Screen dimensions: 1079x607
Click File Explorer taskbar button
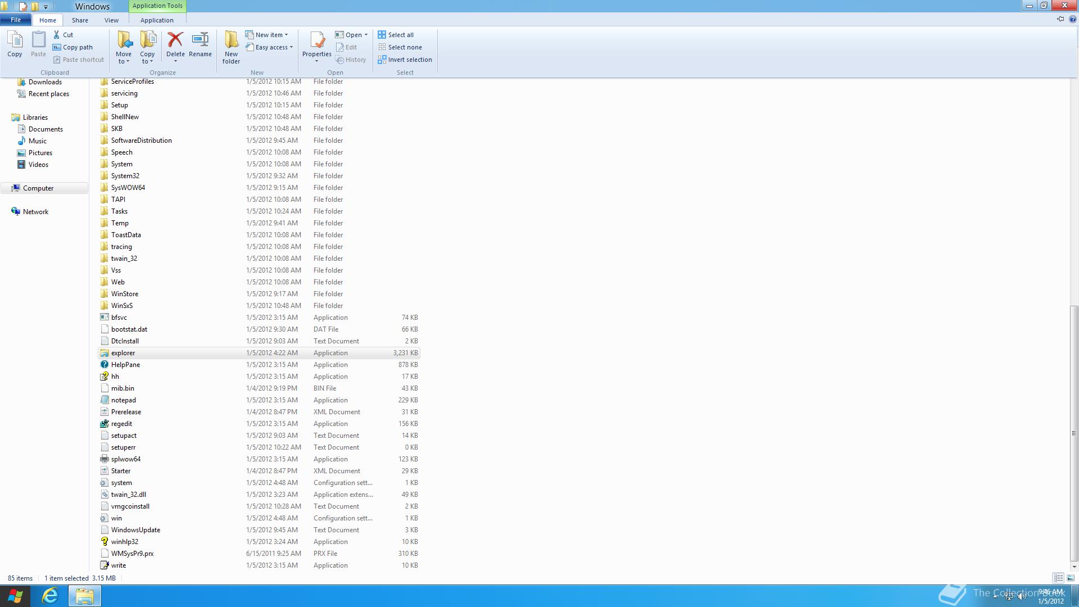[84, 596]
